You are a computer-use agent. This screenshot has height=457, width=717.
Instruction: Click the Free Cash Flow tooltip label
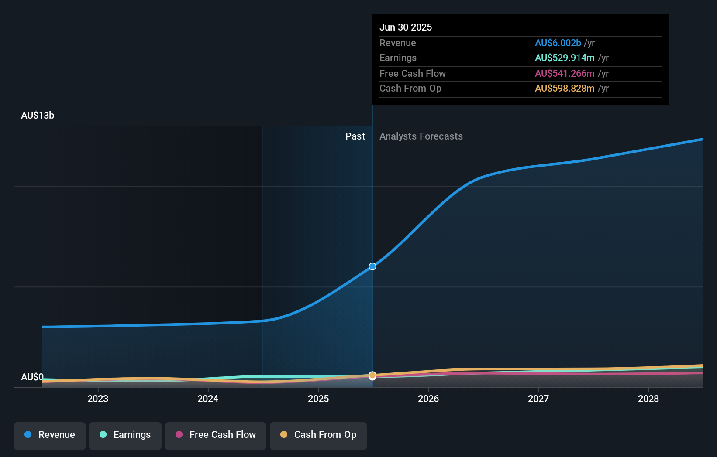[x=413, y=74]
